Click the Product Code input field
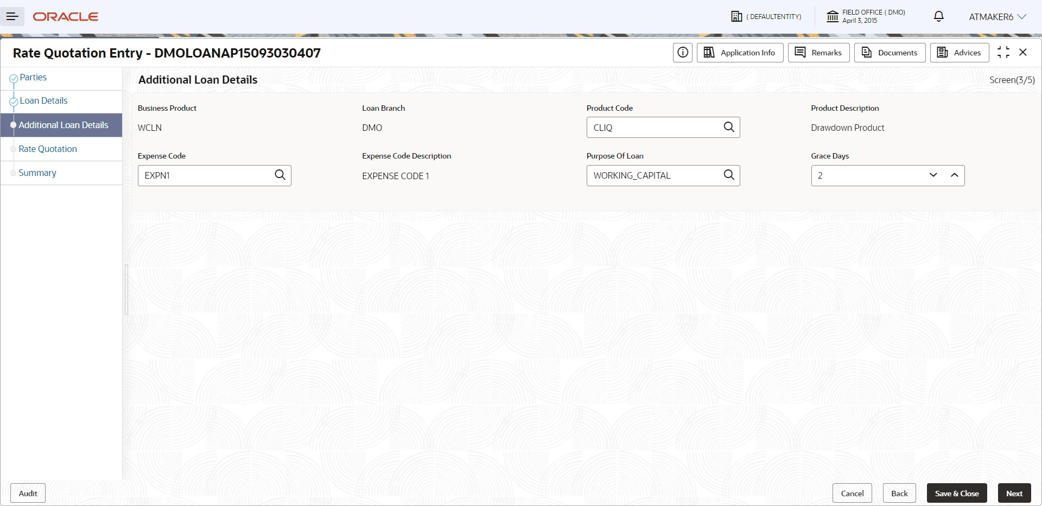This screenshot has height=506, width=1042. pos(663,128)
